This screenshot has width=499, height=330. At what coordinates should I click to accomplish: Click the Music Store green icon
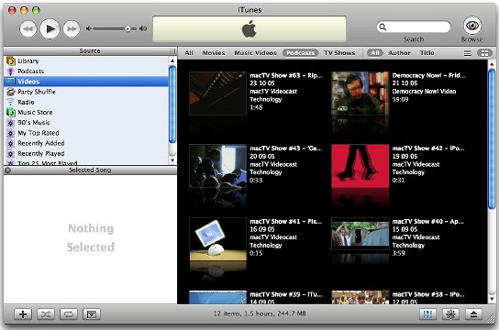11,112
